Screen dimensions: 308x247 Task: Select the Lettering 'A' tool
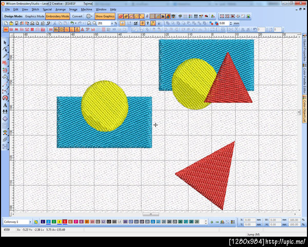click(5, 105)
